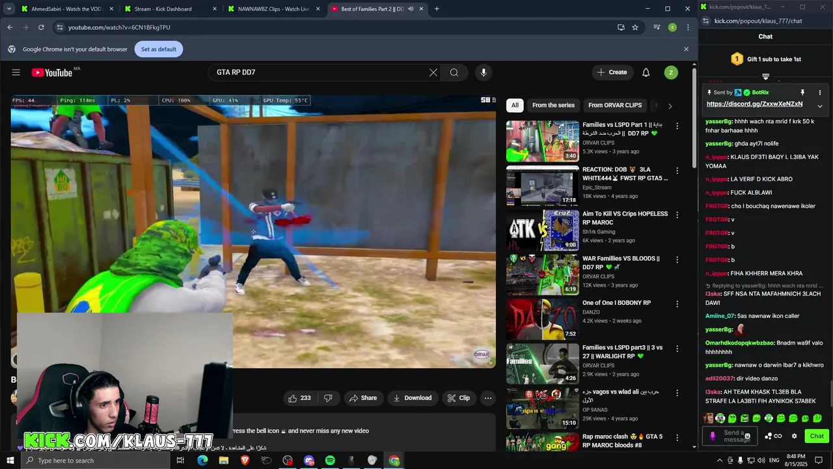Image resolution: width=833 pixels, height=469 pixels.
Task: Open the Chrome tab search dropdown
Action: (9, 8)
